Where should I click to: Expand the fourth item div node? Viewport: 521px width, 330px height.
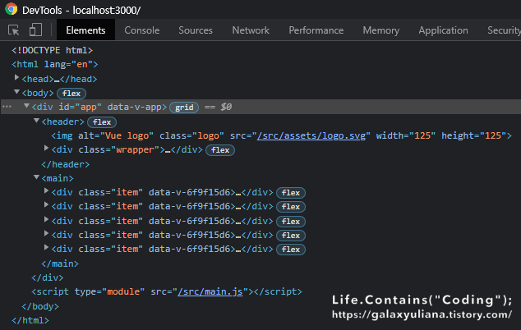[47, 233]
